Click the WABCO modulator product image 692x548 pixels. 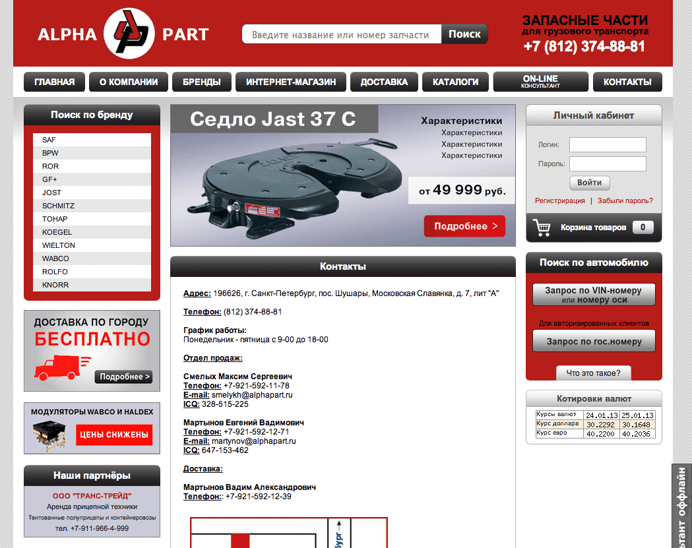49,436
